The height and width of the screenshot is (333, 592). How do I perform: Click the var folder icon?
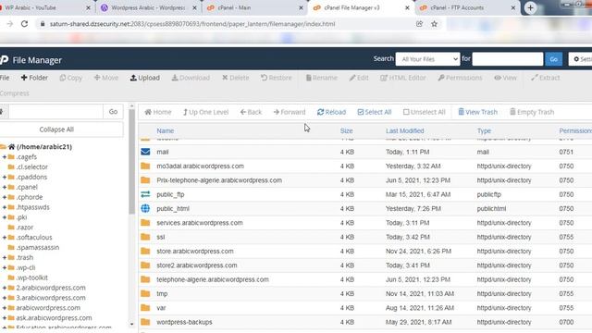coord(145,308)
